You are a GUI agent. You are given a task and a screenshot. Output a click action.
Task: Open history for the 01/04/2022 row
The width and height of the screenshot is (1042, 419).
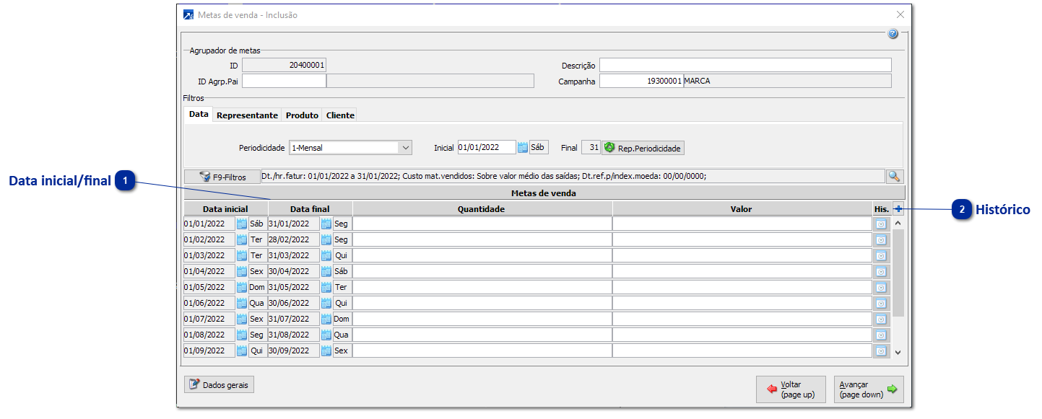(x=881, y=271)
